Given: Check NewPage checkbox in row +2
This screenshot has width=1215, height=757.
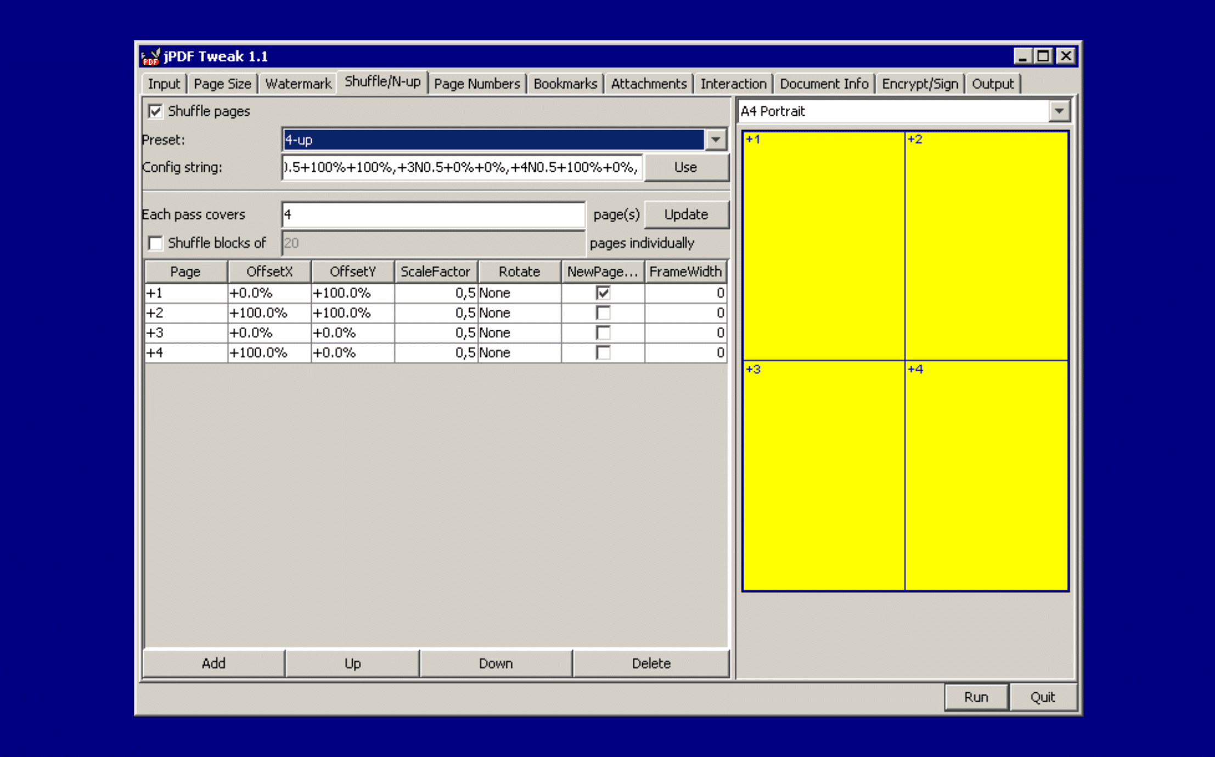Looking at the screenshot, I should 603,313.
